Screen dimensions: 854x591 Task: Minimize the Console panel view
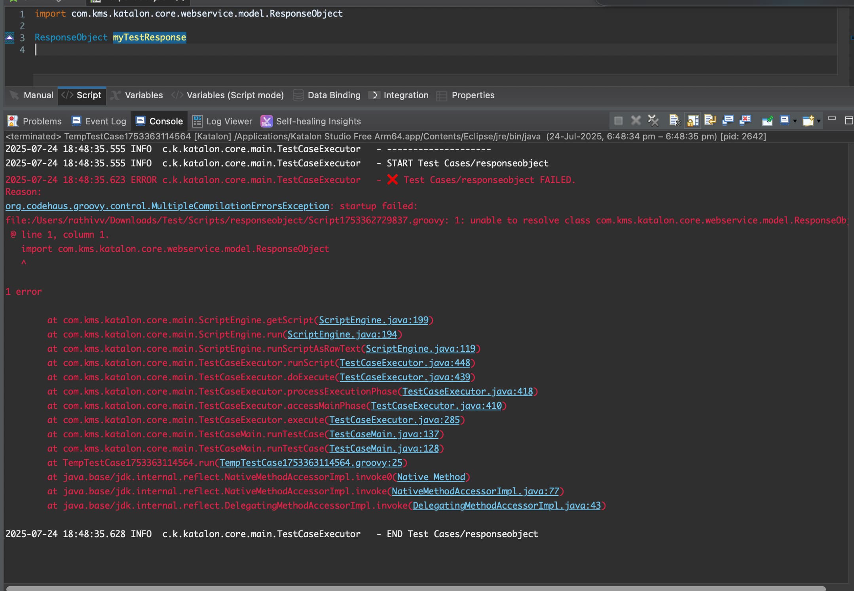click(832, 118)
